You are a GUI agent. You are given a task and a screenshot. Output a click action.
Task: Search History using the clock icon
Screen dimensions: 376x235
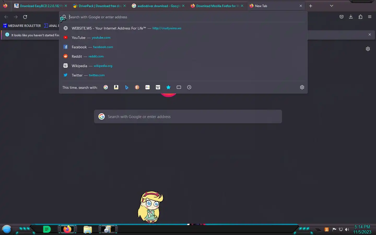[x=189, y=87]
